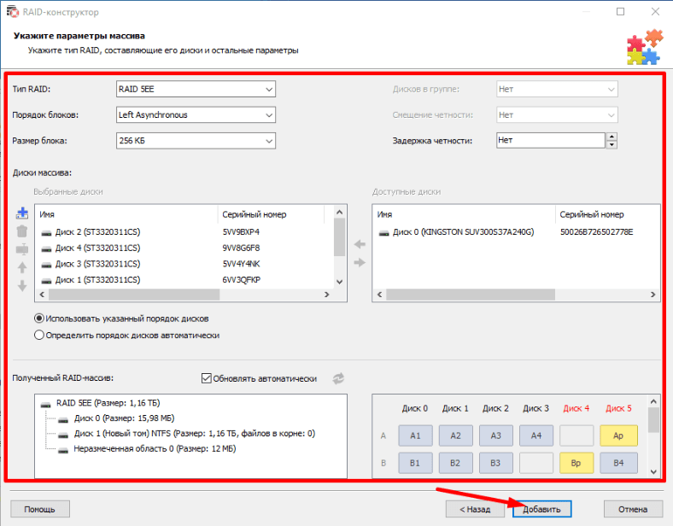This screenshot has width=673, height=526.
Task: Expand the 'Порядок блоков' combo box
Action: [x=196, y=114]
